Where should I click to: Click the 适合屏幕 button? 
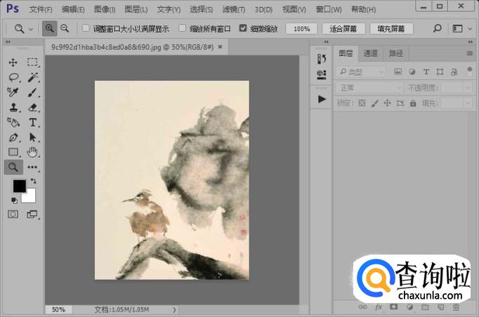[343, 29]
